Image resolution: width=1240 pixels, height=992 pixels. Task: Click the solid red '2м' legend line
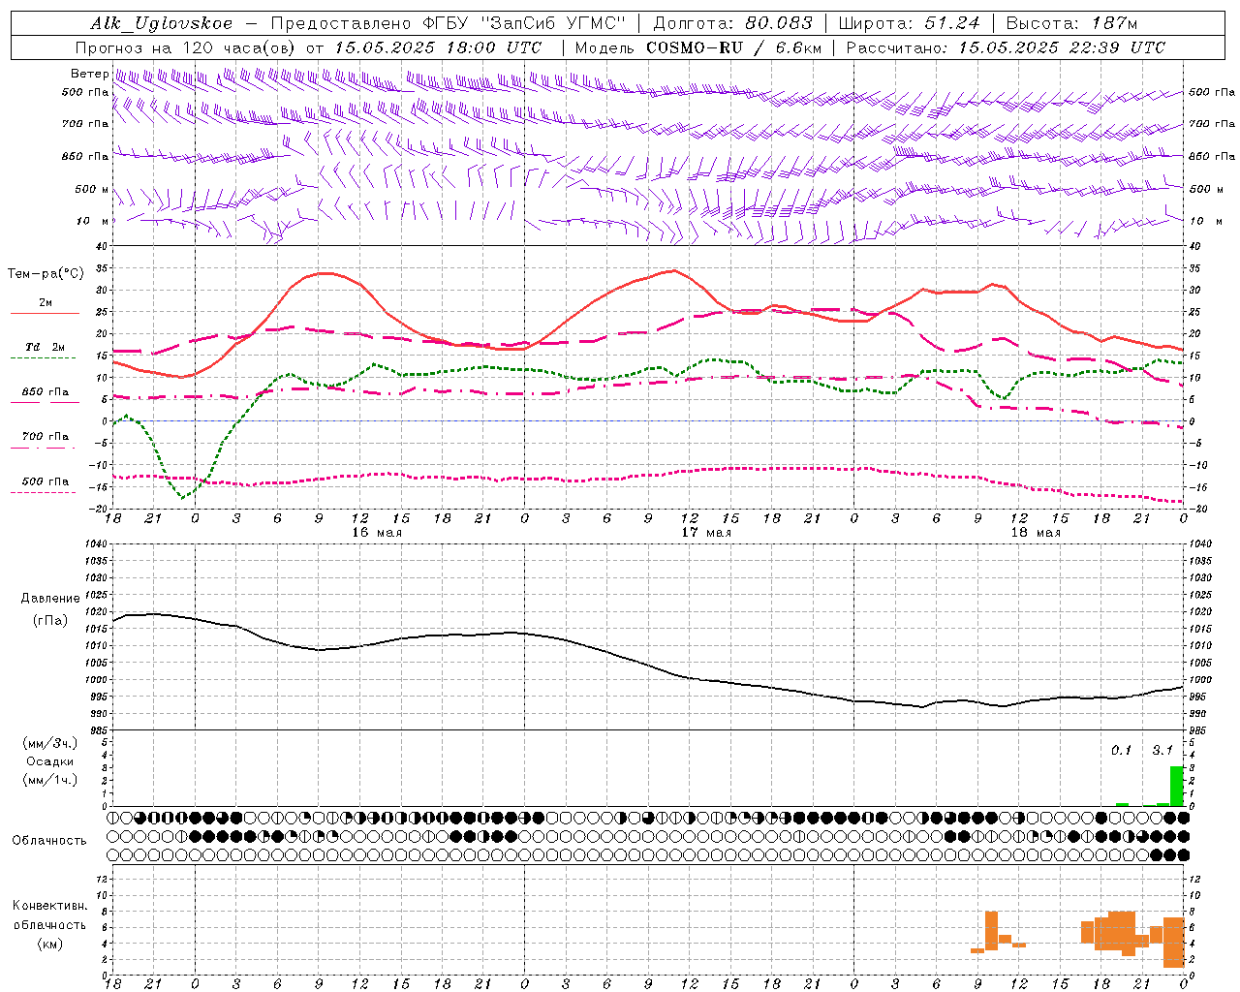(45, 313)
